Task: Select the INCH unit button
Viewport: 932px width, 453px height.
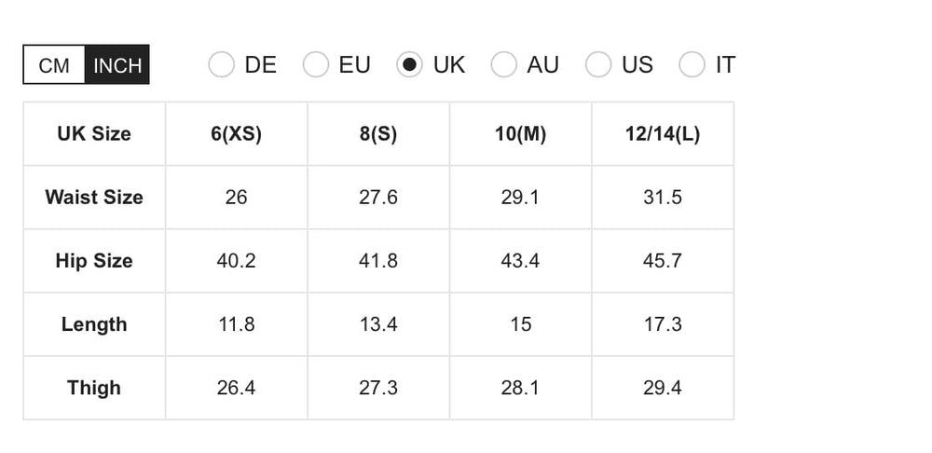Action: [117, 65]
